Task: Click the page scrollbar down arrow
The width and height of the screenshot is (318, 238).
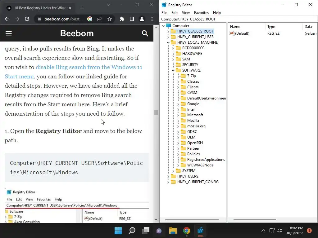Action: [x=156, y=220]
